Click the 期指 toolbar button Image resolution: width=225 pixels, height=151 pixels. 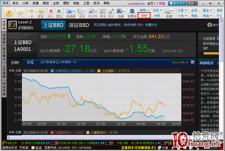point(194,15)
